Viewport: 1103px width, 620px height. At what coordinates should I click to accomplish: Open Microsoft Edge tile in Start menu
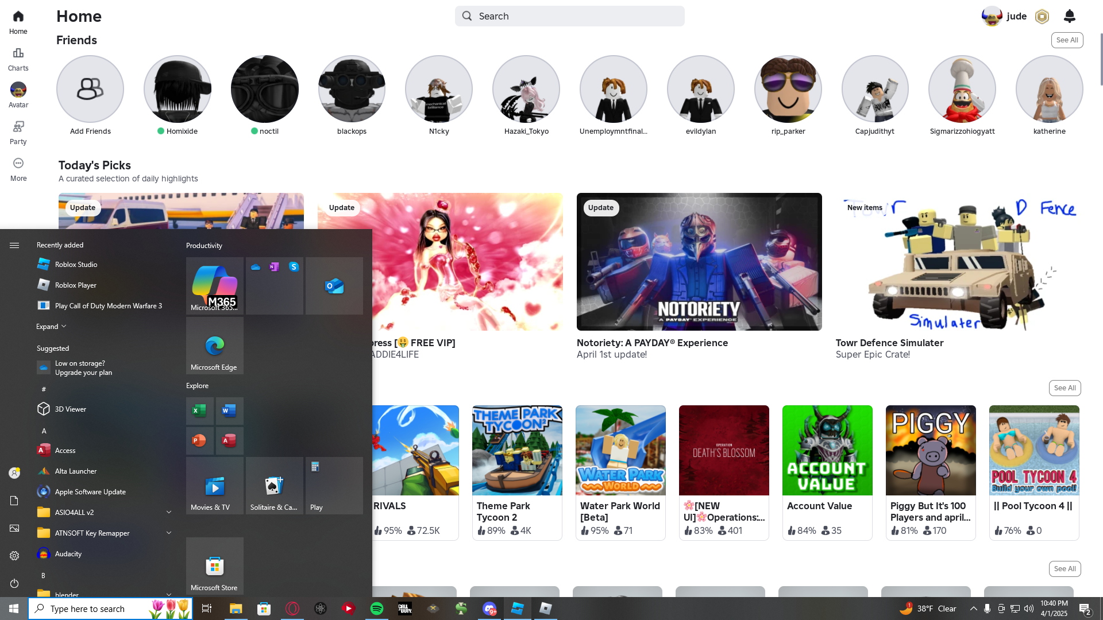215,346
